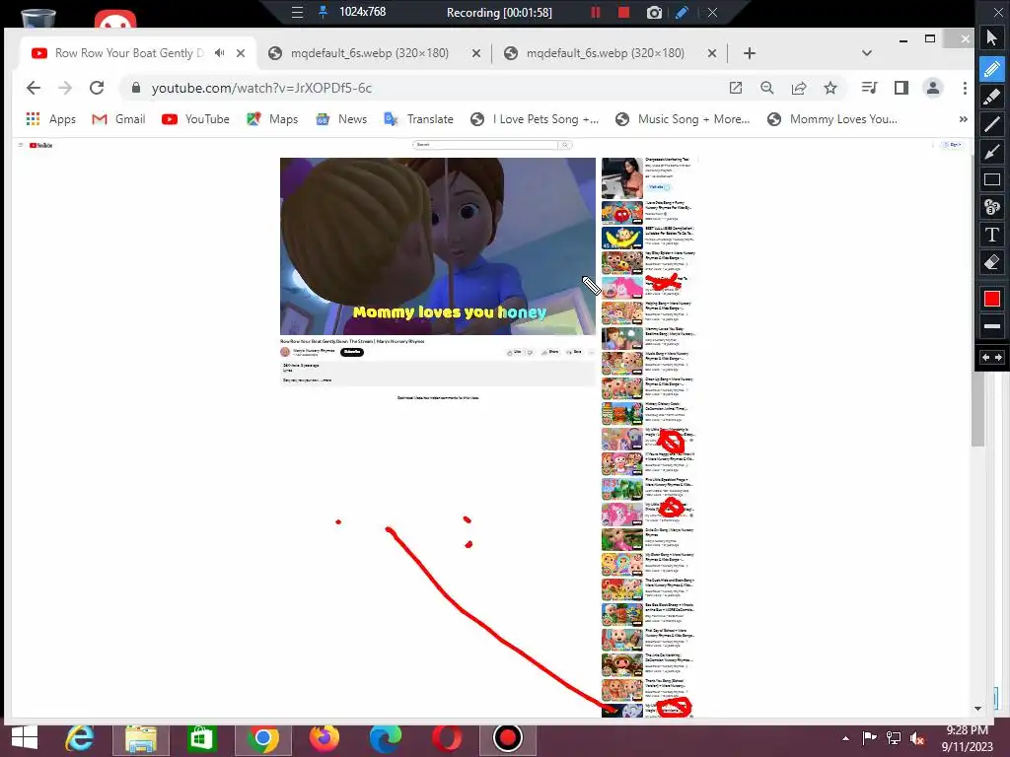View site information lock icon

pos(136,88)
